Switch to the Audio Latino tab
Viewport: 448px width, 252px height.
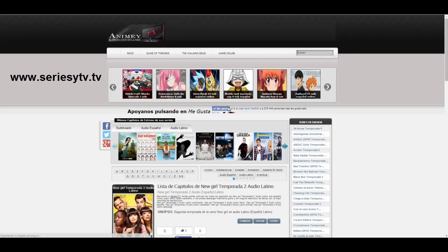tap(179, 128)
